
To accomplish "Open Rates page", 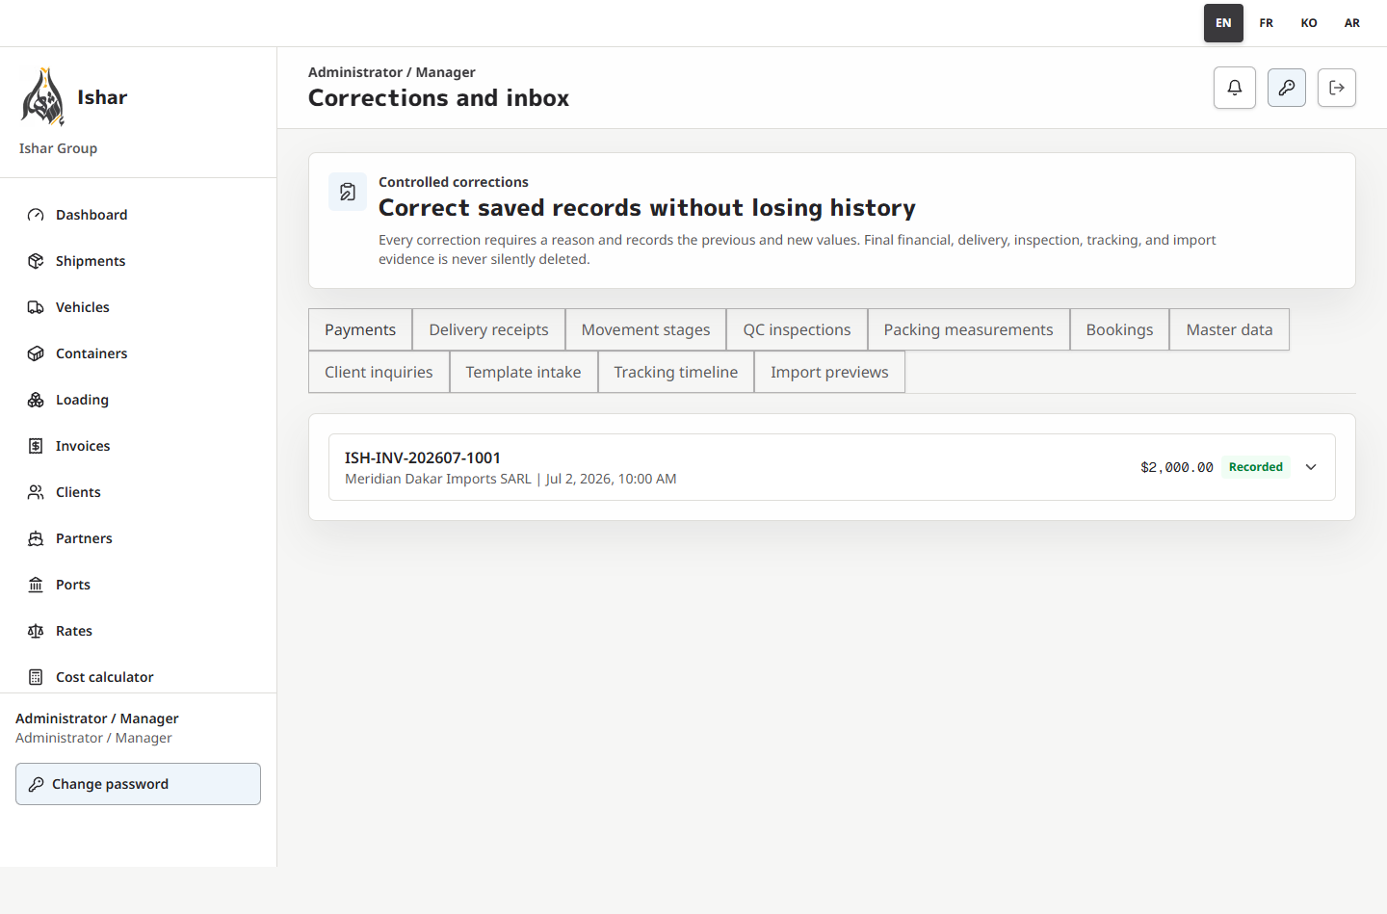I will click(x=138, y=631).
